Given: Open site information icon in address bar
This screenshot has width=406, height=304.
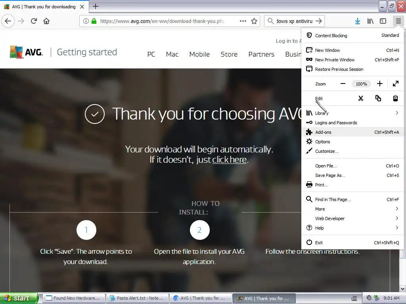Looking at the screenshot, I should 86,21.
